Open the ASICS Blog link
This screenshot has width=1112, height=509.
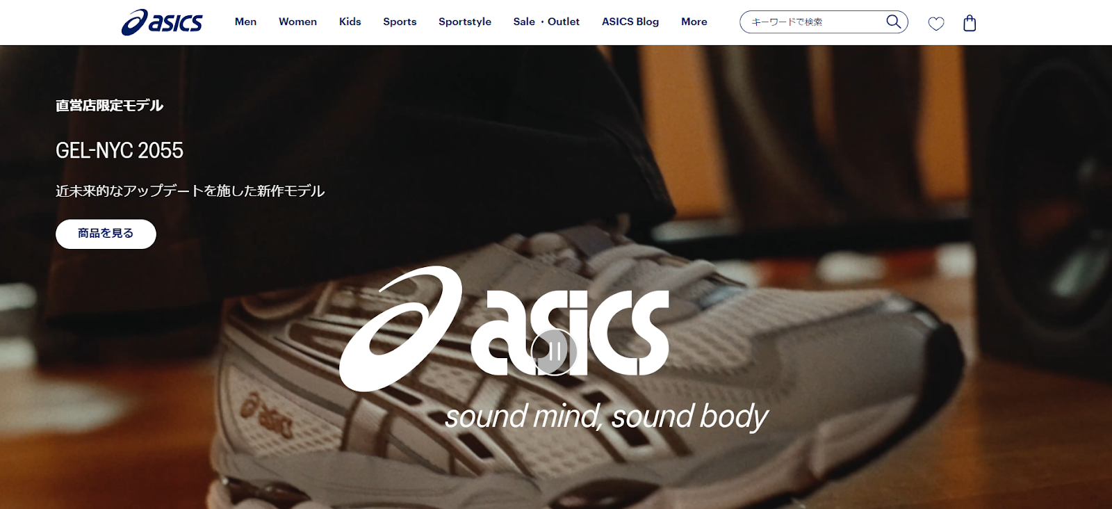click(630, 22)
